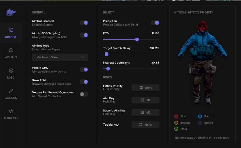Click keyboard icon in Toggle Key bind
The width and height of the screenshot is (241, 148).
click(x=141, y=125)
